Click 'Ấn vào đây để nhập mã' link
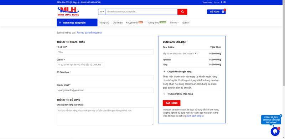This screenshot has width=285, height=139. pyautogui.click(x=89, y=32)
